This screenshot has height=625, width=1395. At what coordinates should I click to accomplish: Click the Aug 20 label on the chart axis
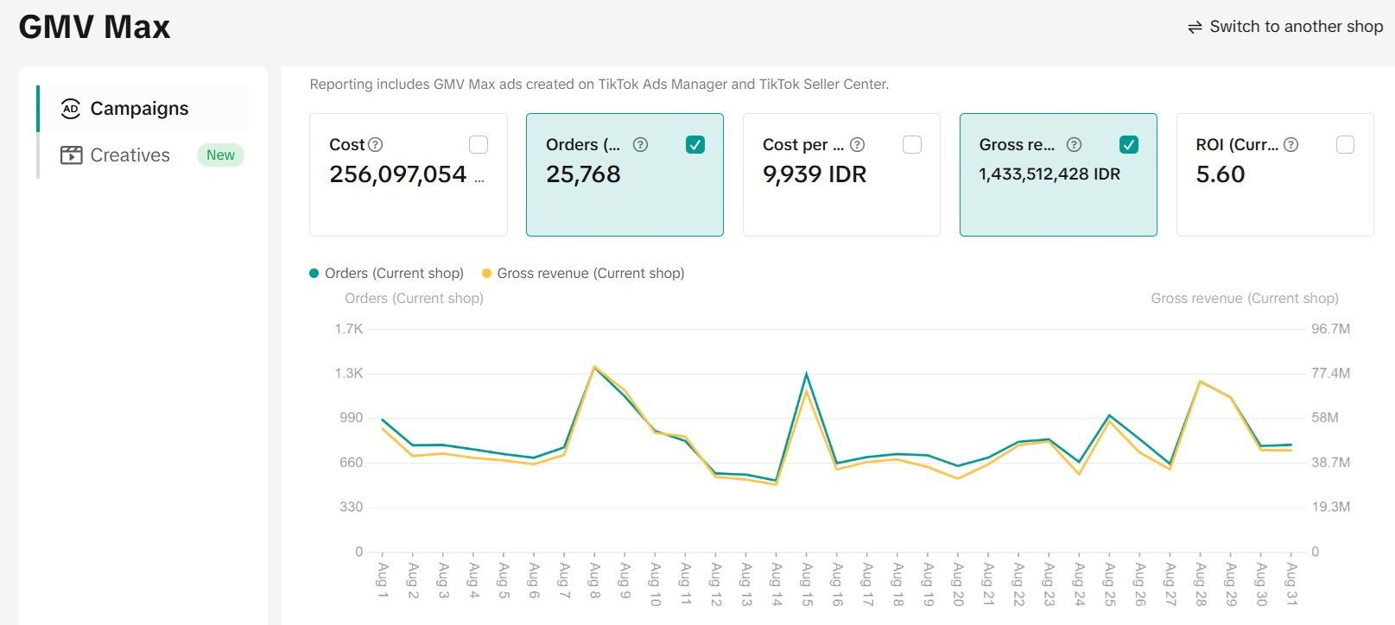958,584
